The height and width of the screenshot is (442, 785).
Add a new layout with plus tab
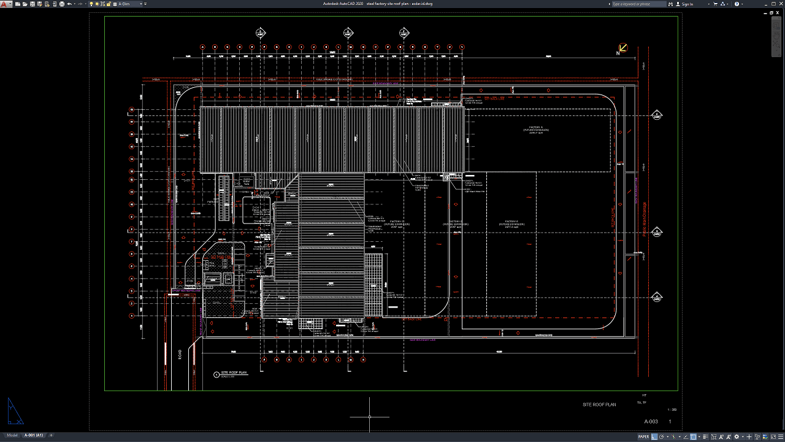point(51,435)
